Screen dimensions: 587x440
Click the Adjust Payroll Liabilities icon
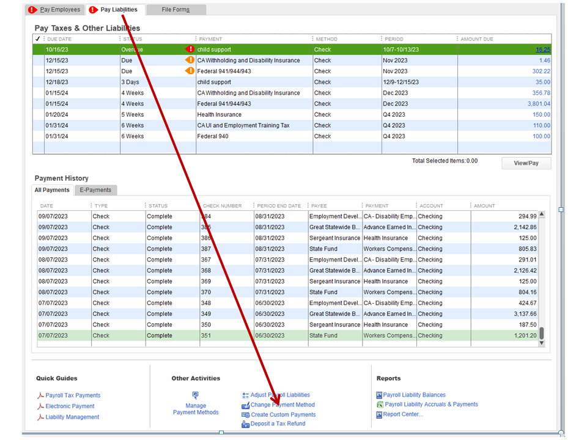[246, 395]
